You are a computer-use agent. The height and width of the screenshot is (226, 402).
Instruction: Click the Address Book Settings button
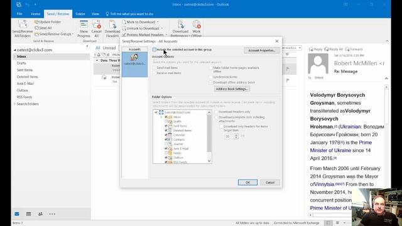coord(232,89)
